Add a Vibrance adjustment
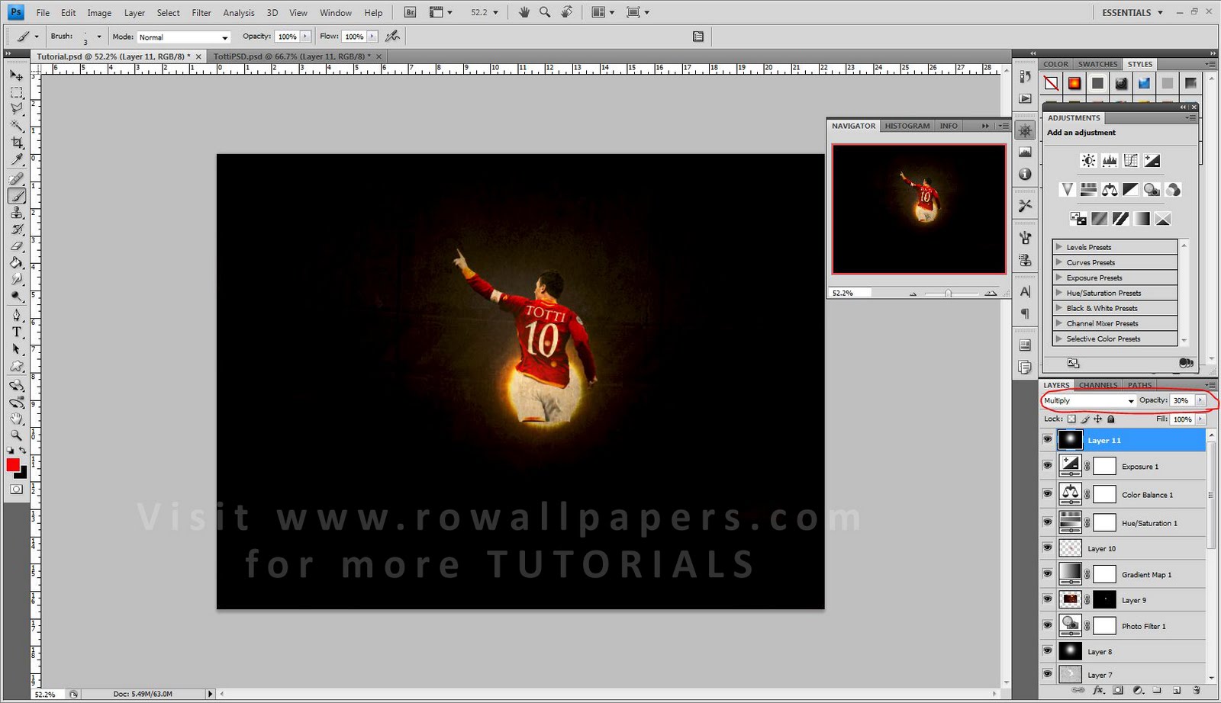Screen dimensions: 1221x703 1067,189
